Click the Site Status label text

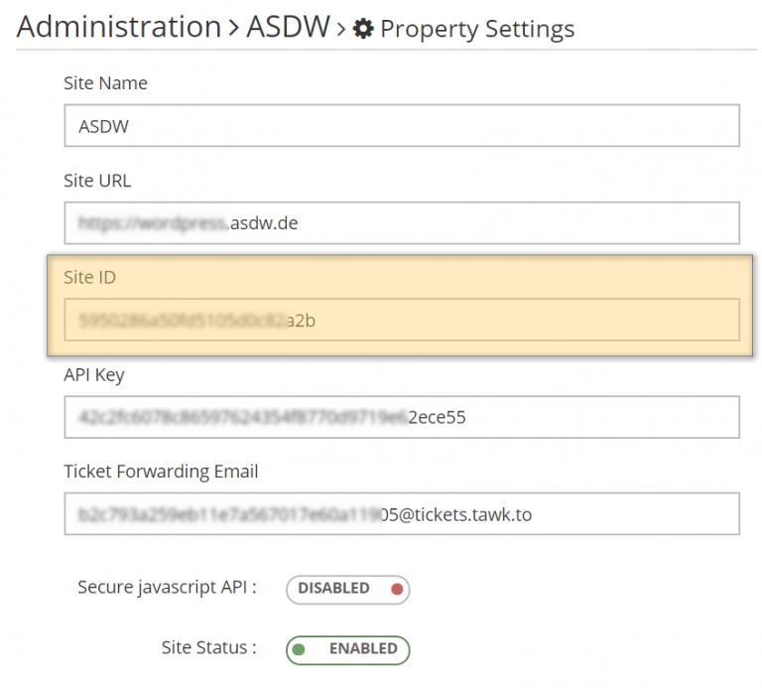208,647
